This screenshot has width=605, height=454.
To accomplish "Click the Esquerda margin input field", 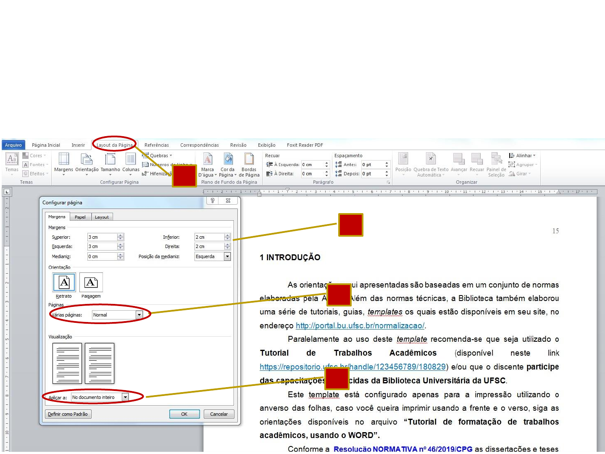I will point(102,247).
